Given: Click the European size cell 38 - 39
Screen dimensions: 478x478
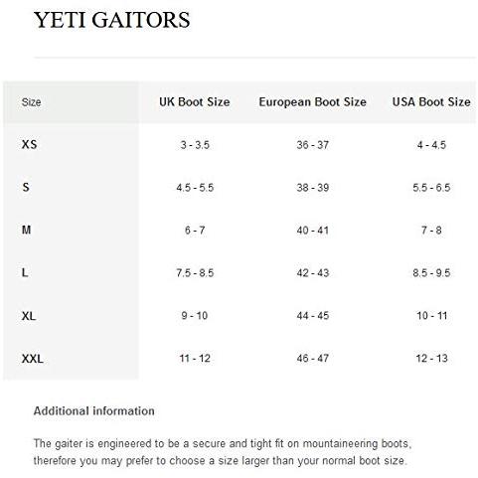Looking at the screenshot, I should click(x=313, y=188).
